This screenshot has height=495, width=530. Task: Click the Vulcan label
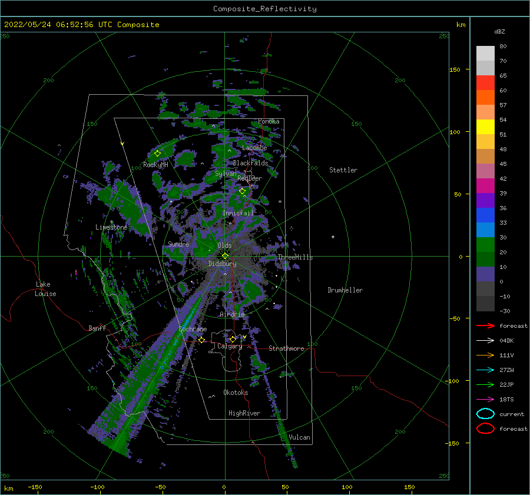pos(299,437)
